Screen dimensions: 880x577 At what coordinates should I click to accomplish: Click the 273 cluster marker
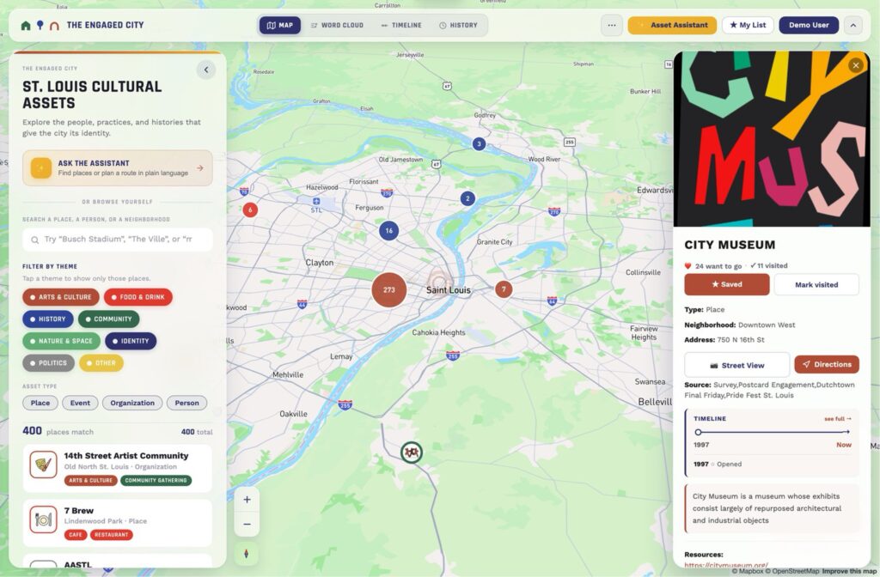[389, 290]
